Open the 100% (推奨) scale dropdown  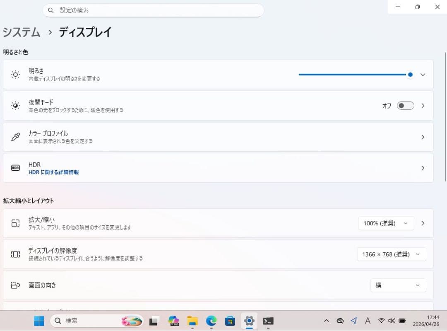click(x=386, y=223)
